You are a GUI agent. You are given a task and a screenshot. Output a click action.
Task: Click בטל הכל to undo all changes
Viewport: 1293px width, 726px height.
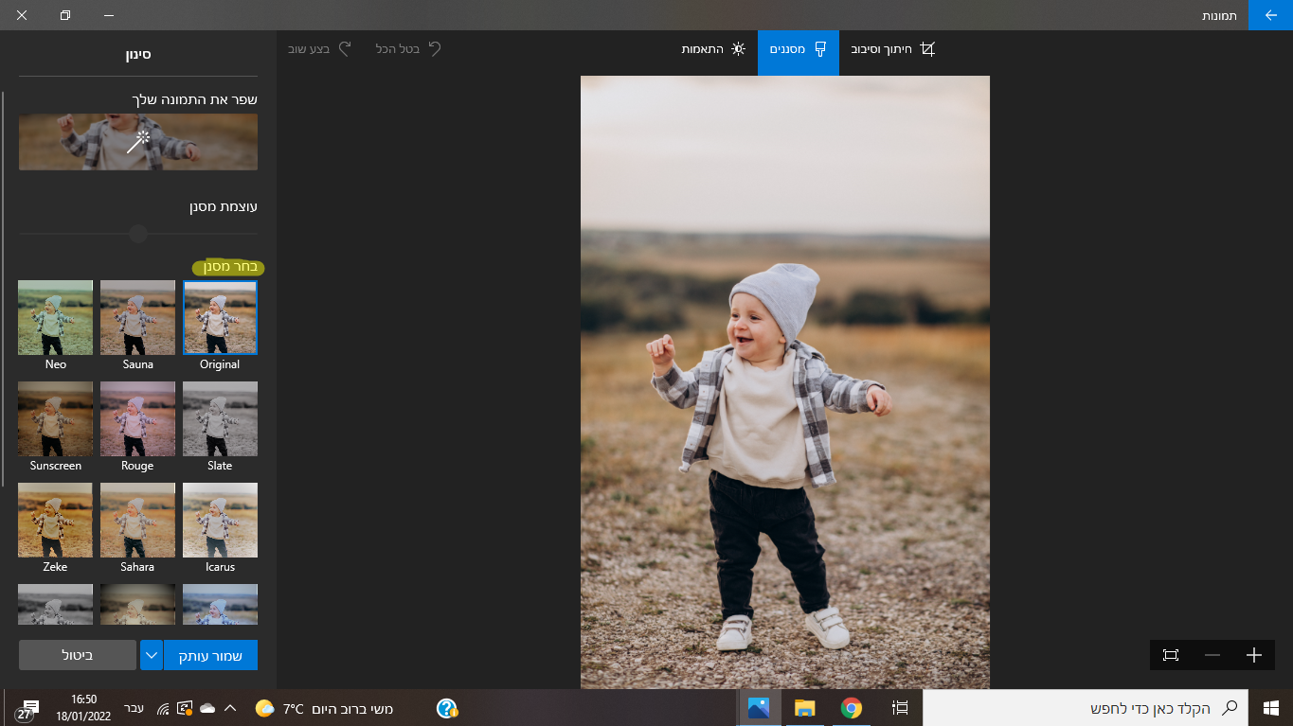pos(409,48)
